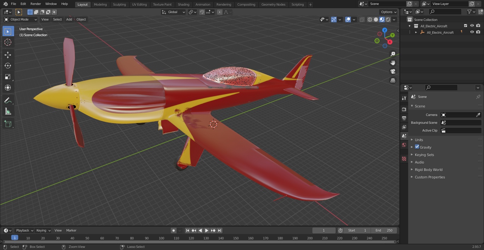Open the Keying menu in timeline
484x250 pixels.
[x=43, y=230]
